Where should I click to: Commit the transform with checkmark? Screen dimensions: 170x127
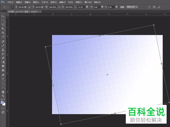(x=159, y=7)
